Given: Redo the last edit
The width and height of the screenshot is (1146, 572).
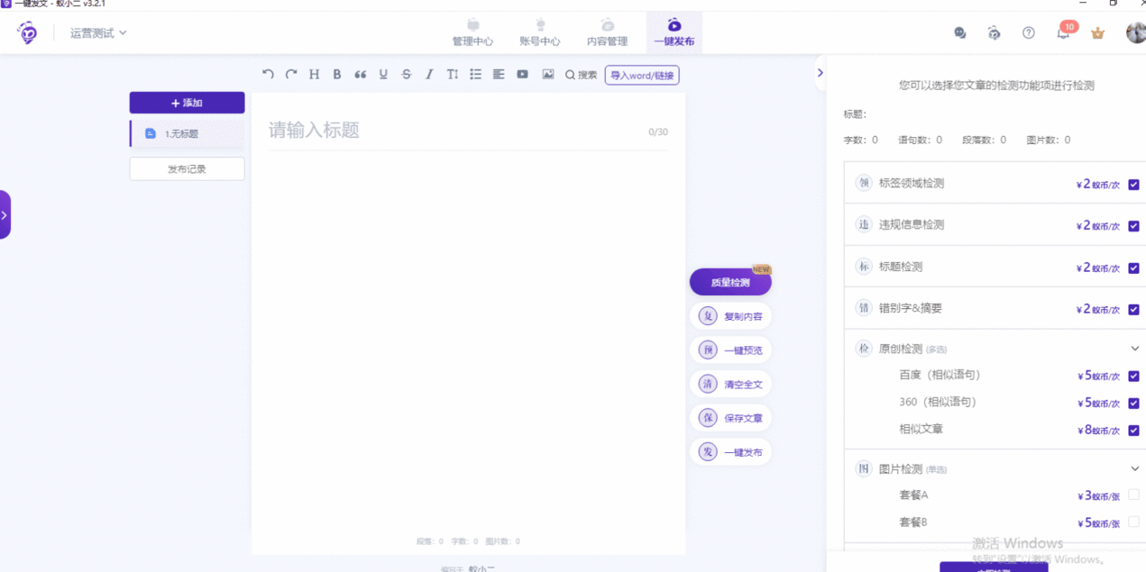Looking at the screenshot, I should [290, 75].
